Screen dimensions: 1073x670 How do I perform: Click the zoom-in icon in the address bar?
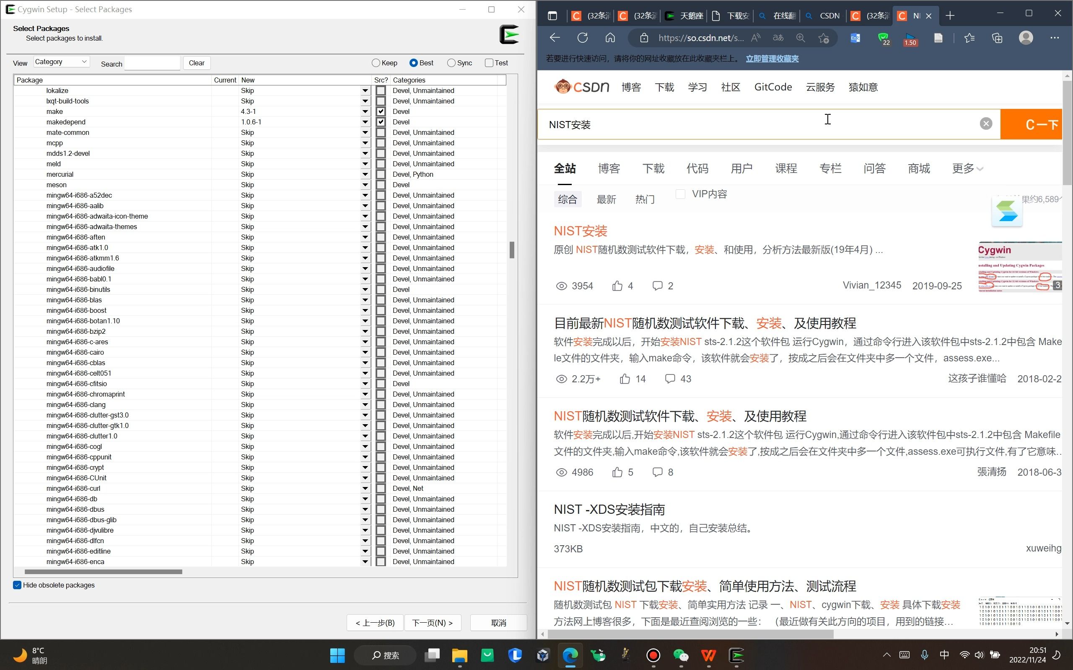pos(800,38)
